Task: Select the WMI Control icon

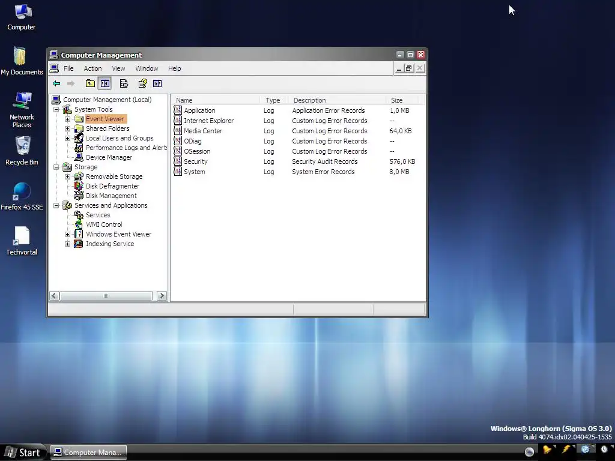Action: coord(79,224)
